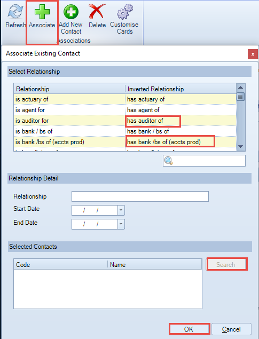Image resolution: width=259 pixels, height=339 pixels.
Task: Click the Relationship column header
Action: tap(69, 89)
